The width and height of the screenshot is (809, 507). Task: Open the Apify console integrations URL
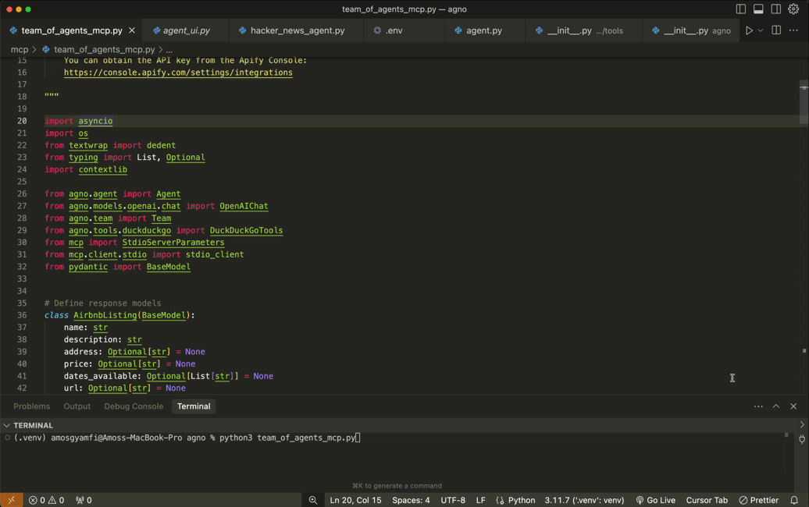178,73
